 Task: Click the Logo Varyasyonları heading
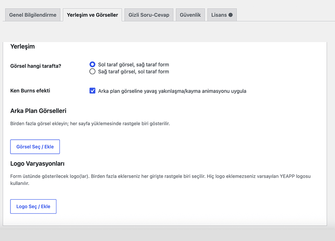(37, 164)
